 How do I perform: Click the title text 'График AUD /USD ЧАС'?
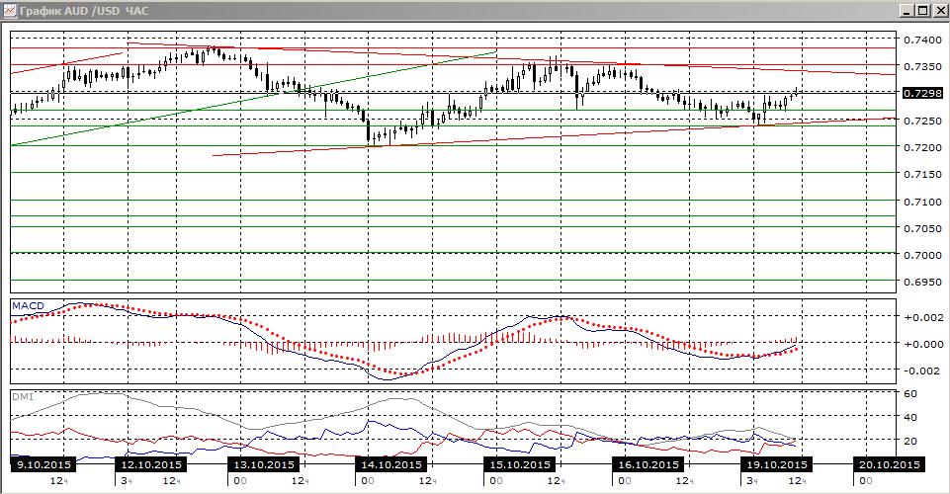(x=84, y=11)
